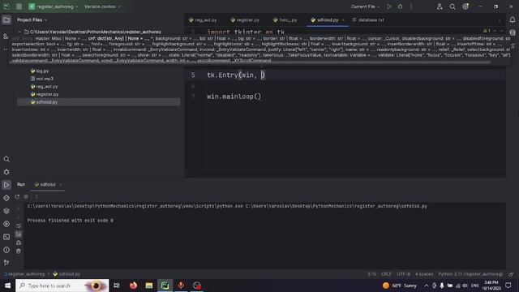Select the Run panel label
The width and height of the screenshot is (519, 292).
[21, 184]
